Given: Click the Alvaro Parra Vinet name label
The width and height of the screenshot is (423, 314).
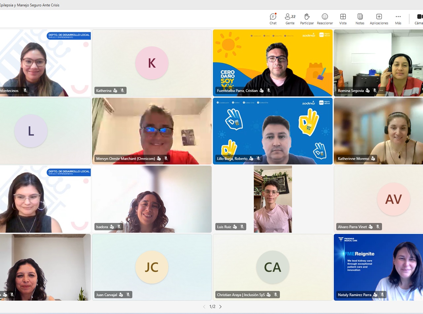Looking at the screenshot, I should coord(352,227).
